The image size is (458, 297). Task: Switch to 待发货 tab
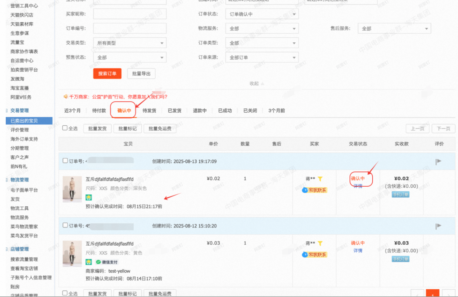(149, 111)
